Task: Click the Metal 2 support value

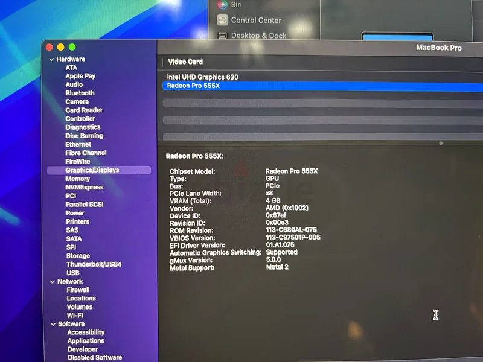Action: [x=277, y=267]
